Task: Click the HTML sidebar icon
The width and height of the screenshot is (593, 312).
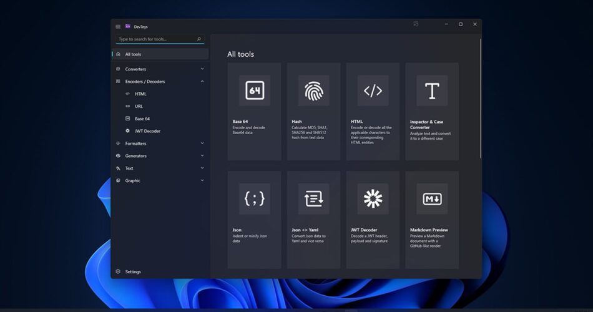Action: tap(127, 94)
